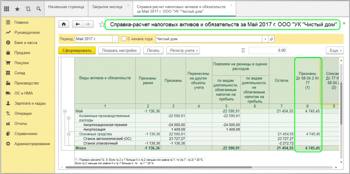Expand the 'Еще' menu
This screenshot has width=350, height=174.
(335, 50)
